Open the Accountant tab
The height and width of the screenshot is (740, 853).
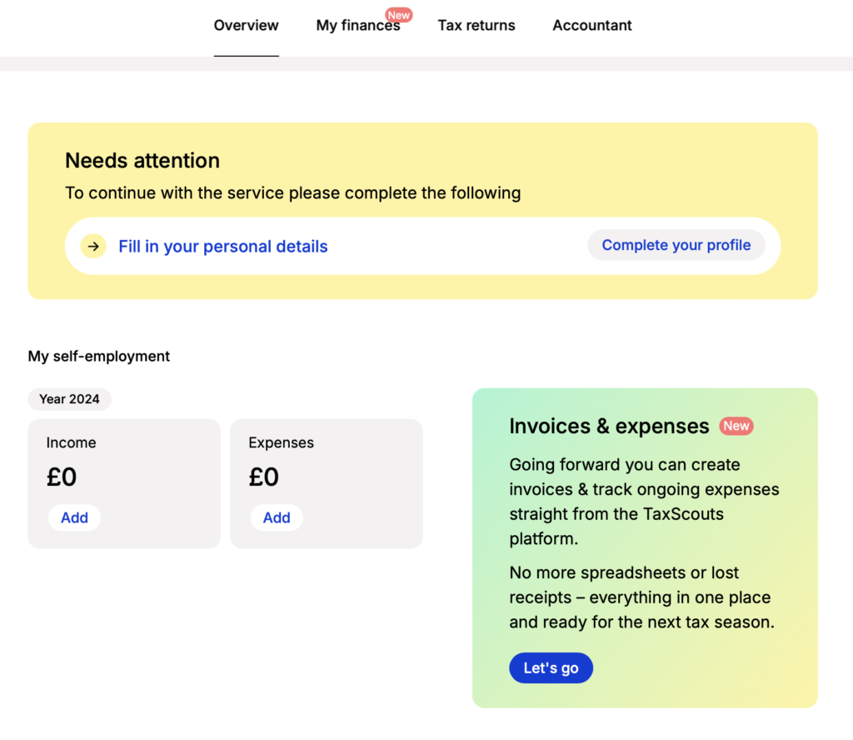pyautogui.click(x=592, y=26)
